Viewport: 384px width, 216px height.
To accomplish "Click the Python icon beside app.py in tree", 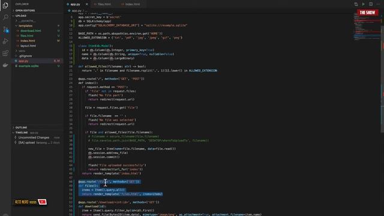I will [x=16, y=61].
